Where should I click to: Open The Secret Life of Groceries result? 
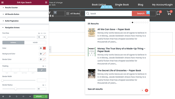[119, 70]
